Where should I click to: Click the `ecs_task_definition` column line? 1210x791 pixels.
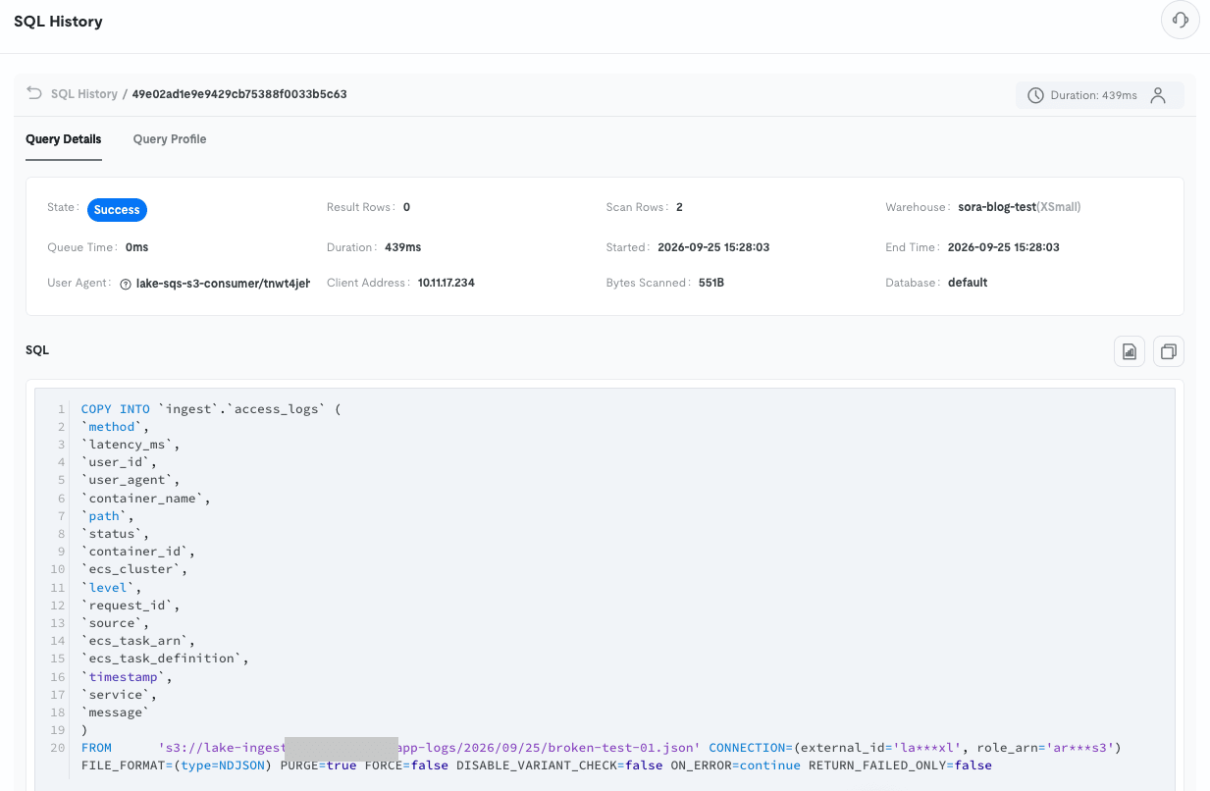click(166, 659)
